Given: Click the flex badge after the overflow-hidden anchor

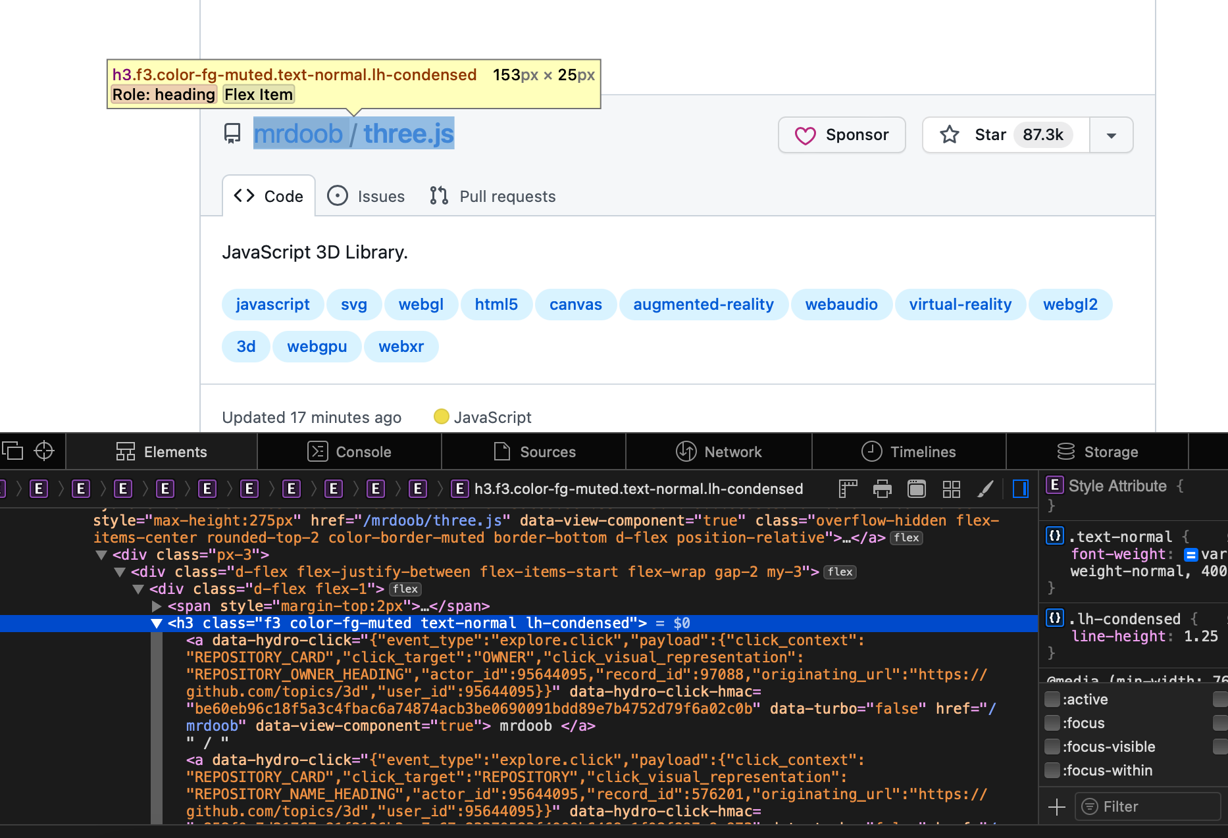Looking at the screenshot, I should coord(906,538).
